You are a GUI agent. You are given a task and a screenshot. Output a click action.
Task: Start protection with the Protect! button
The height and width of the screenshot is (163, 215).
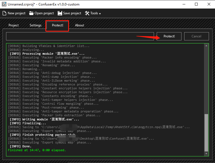point(169,36)
